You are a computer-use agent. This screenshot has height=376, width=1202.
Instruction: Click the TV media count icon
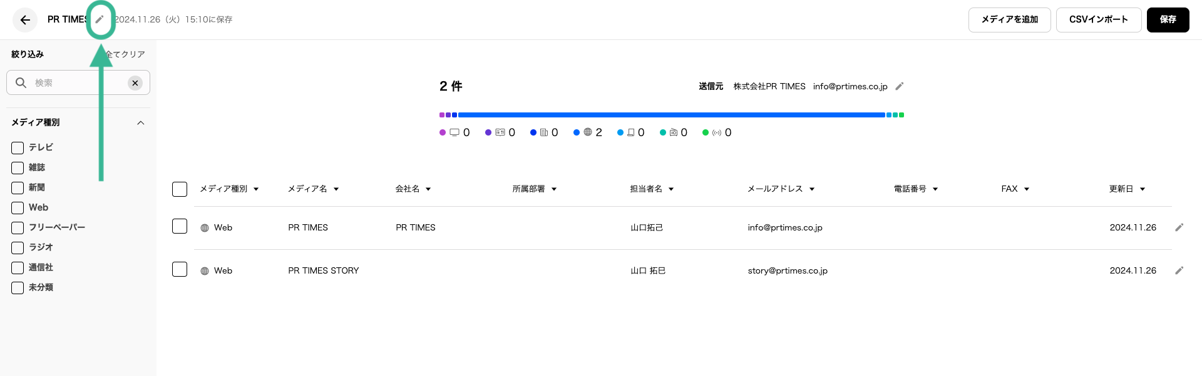tap(455, 132)
